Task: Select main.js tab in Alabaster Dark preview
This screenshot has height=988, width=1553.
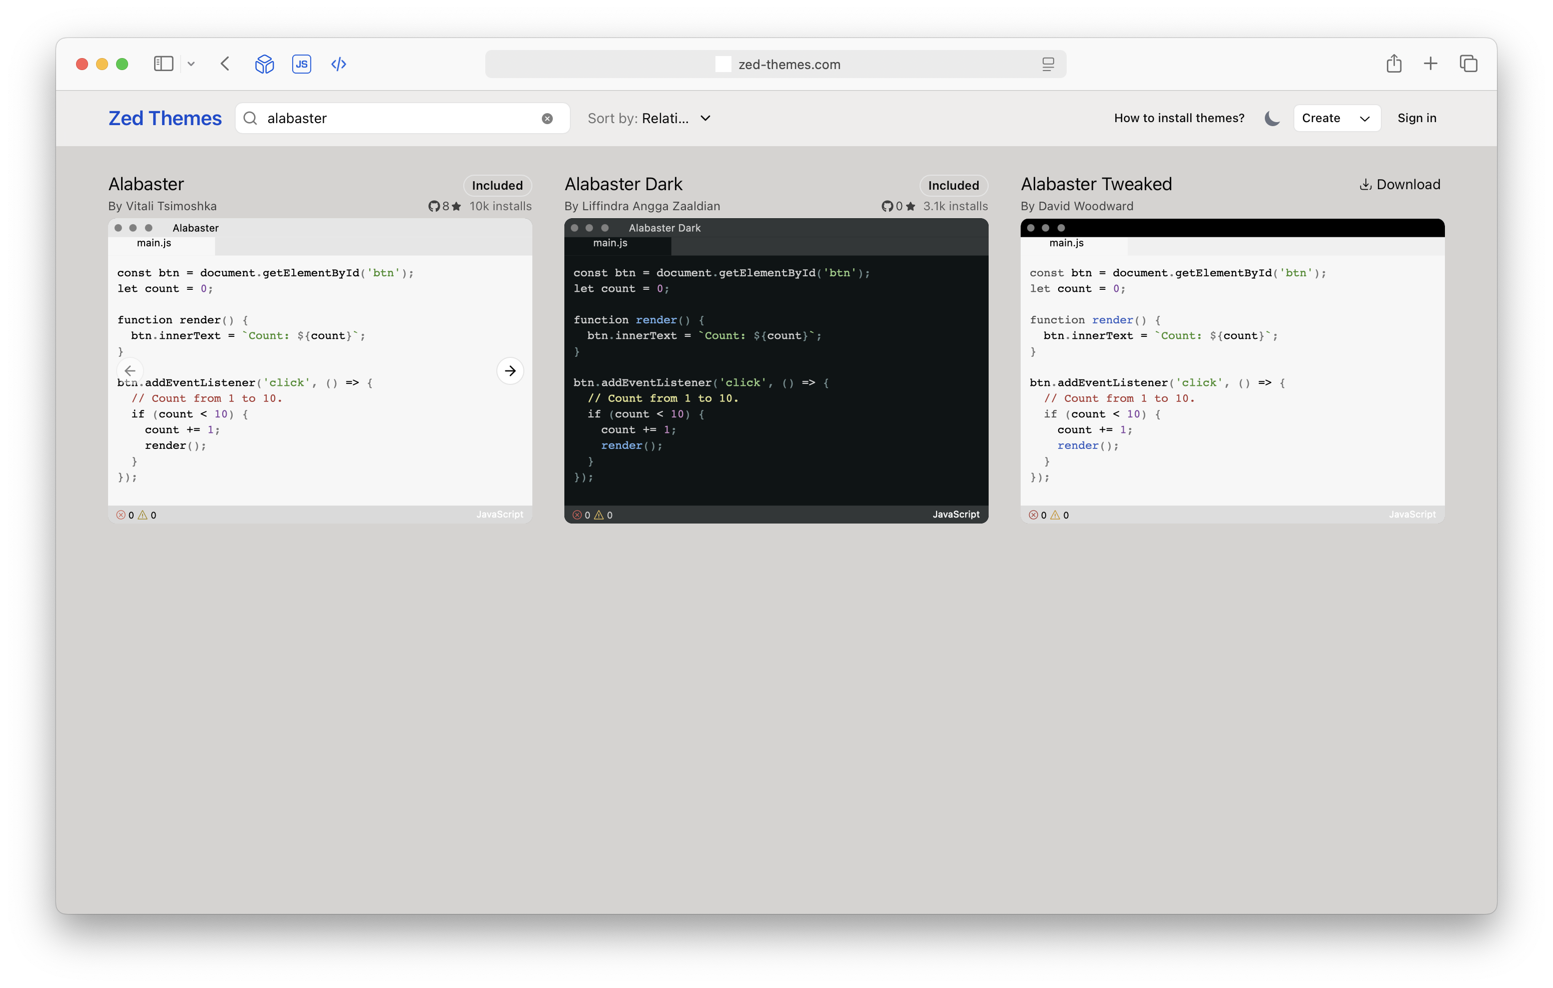Action: point(610,243)
